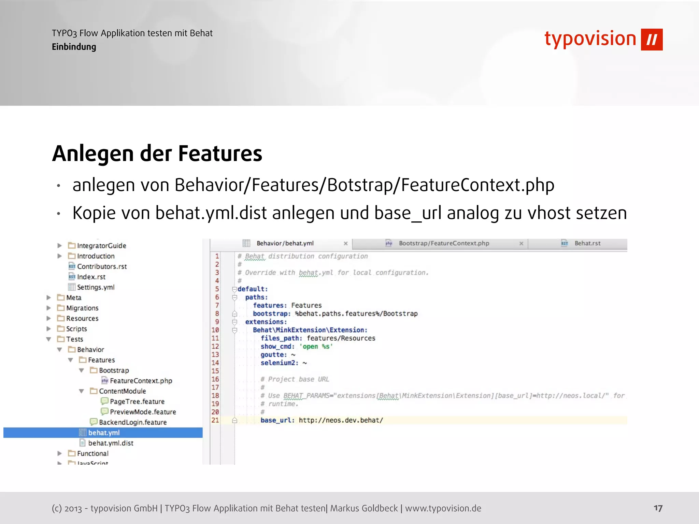The width and height of the screenshot is (699, 524).
Task: Select PreviewMode.feature in the tree
Action: point(143,412)
